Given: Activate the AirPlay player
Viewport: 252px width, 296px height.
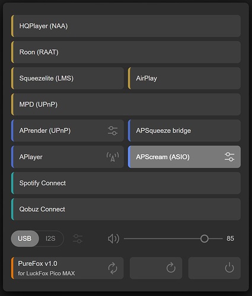Looking at the screenshot, I should 184,78.
